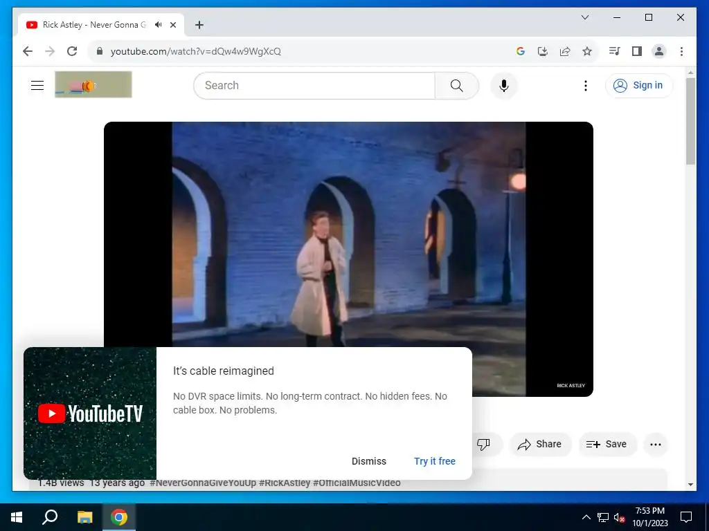The width and height of the screenshot is (709, 531).
Task: Open the notification center icon
Action: point(686,517)
